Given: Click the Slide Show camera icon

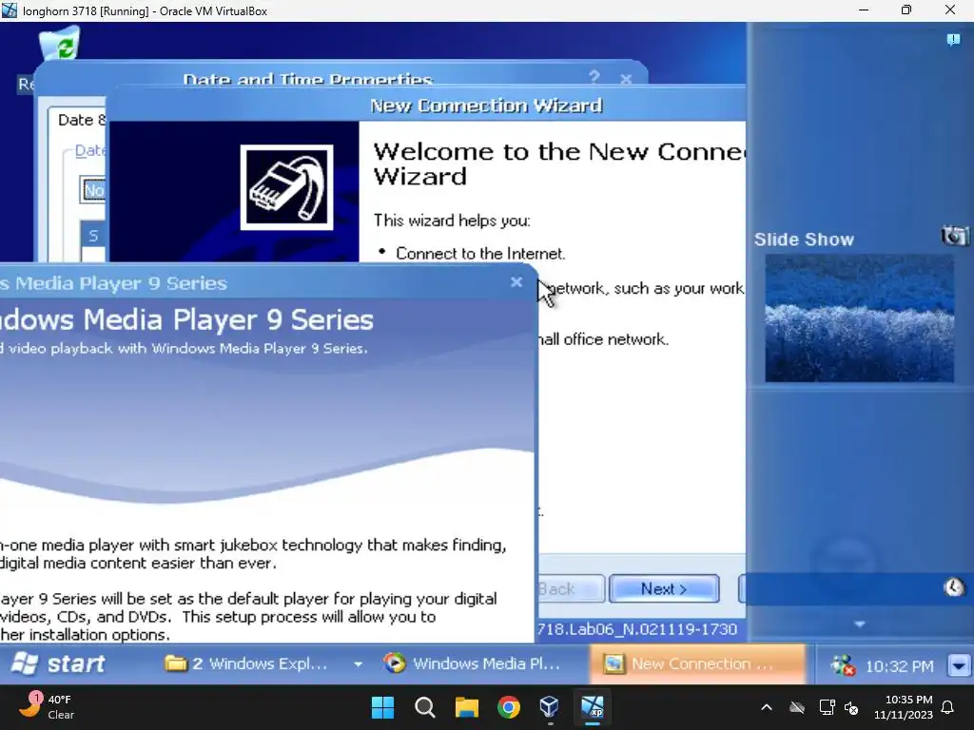Looking at the screenshot, I should [954, 236].
